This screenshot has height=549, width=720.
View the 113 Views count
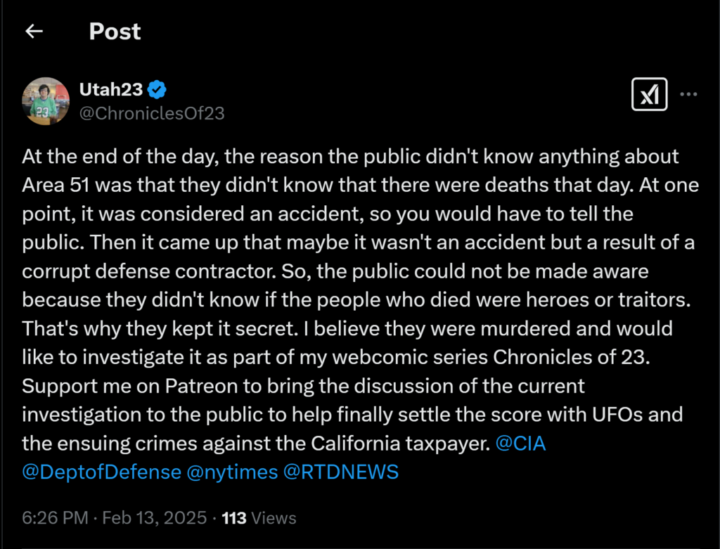pos(259,518)
